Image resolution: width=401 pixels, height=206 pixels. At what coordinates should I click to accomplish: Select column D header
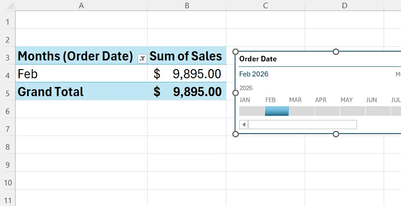point(344,5)
